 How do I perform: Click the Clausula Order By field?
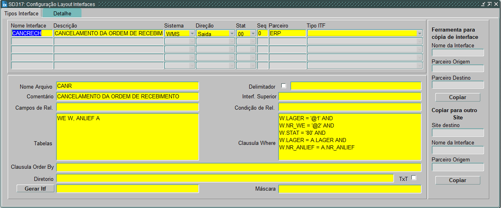[239, 168]
